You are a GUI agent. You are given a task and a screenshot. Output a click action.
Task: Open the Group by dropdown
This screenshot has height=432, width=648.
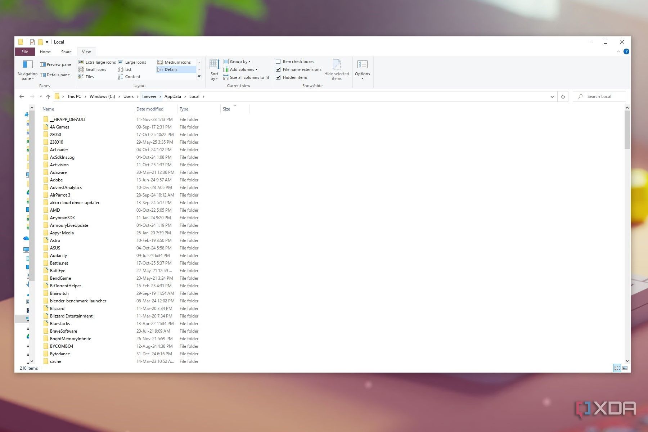pyautogui.click(x=237, y=62)
